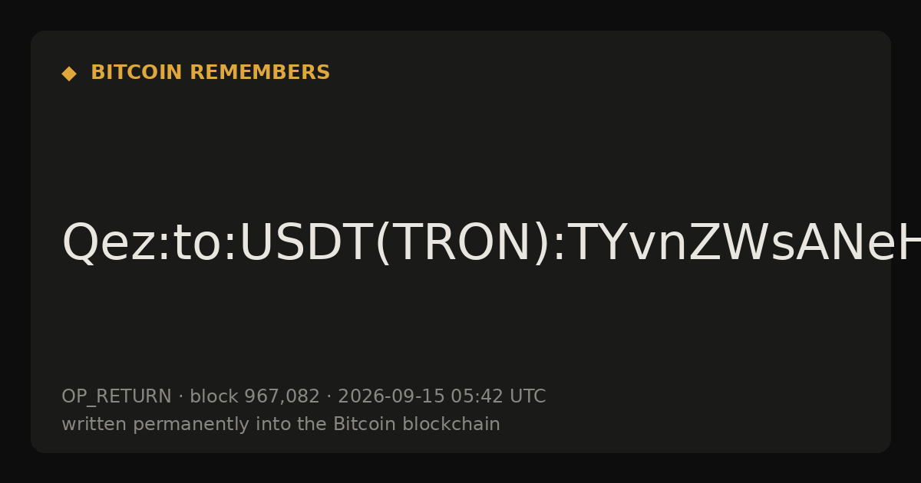
Task: Click the dot separator before the date
Action: point(328,397)
